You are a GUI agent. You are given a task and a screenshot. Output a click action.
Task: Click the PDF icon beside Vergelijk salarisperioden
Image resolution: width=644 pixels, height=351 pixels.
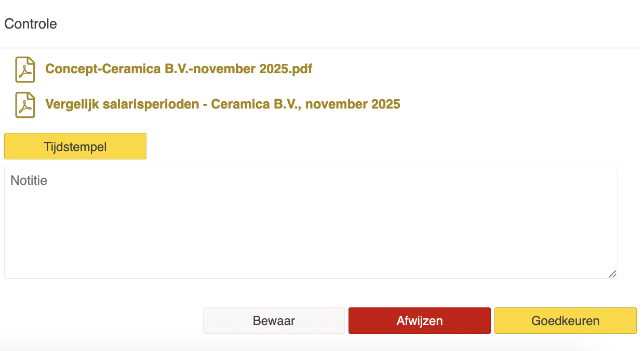(x=25, y=105)
